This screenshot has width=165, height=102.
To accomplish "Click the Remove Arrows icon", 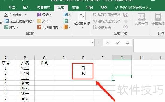I will point(95,27).
